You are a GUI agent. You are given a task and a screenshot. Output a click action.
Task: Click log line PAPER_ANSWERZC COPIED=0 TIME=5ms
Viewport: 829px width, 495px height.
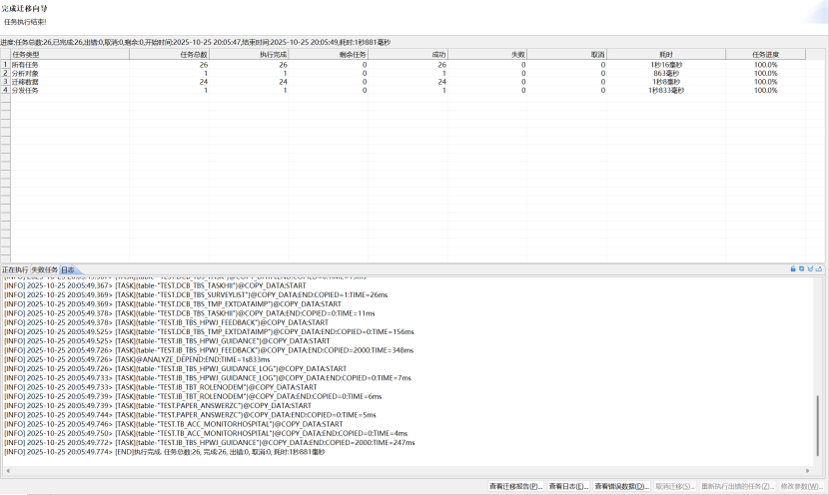190,415
